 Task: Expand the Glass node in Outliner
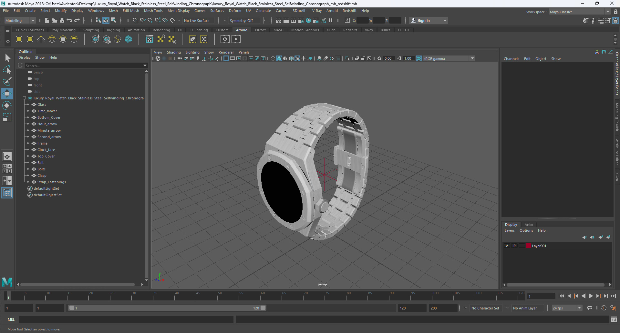click(x=28, y=105)
